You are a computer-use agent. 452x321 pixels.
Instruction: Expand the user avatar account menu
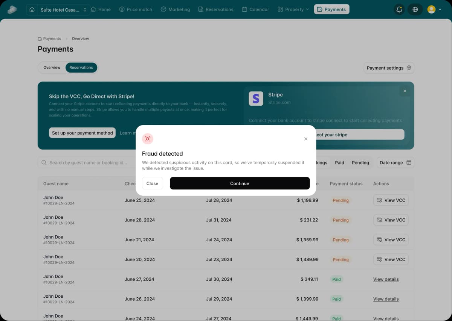[x=434, y=9]
